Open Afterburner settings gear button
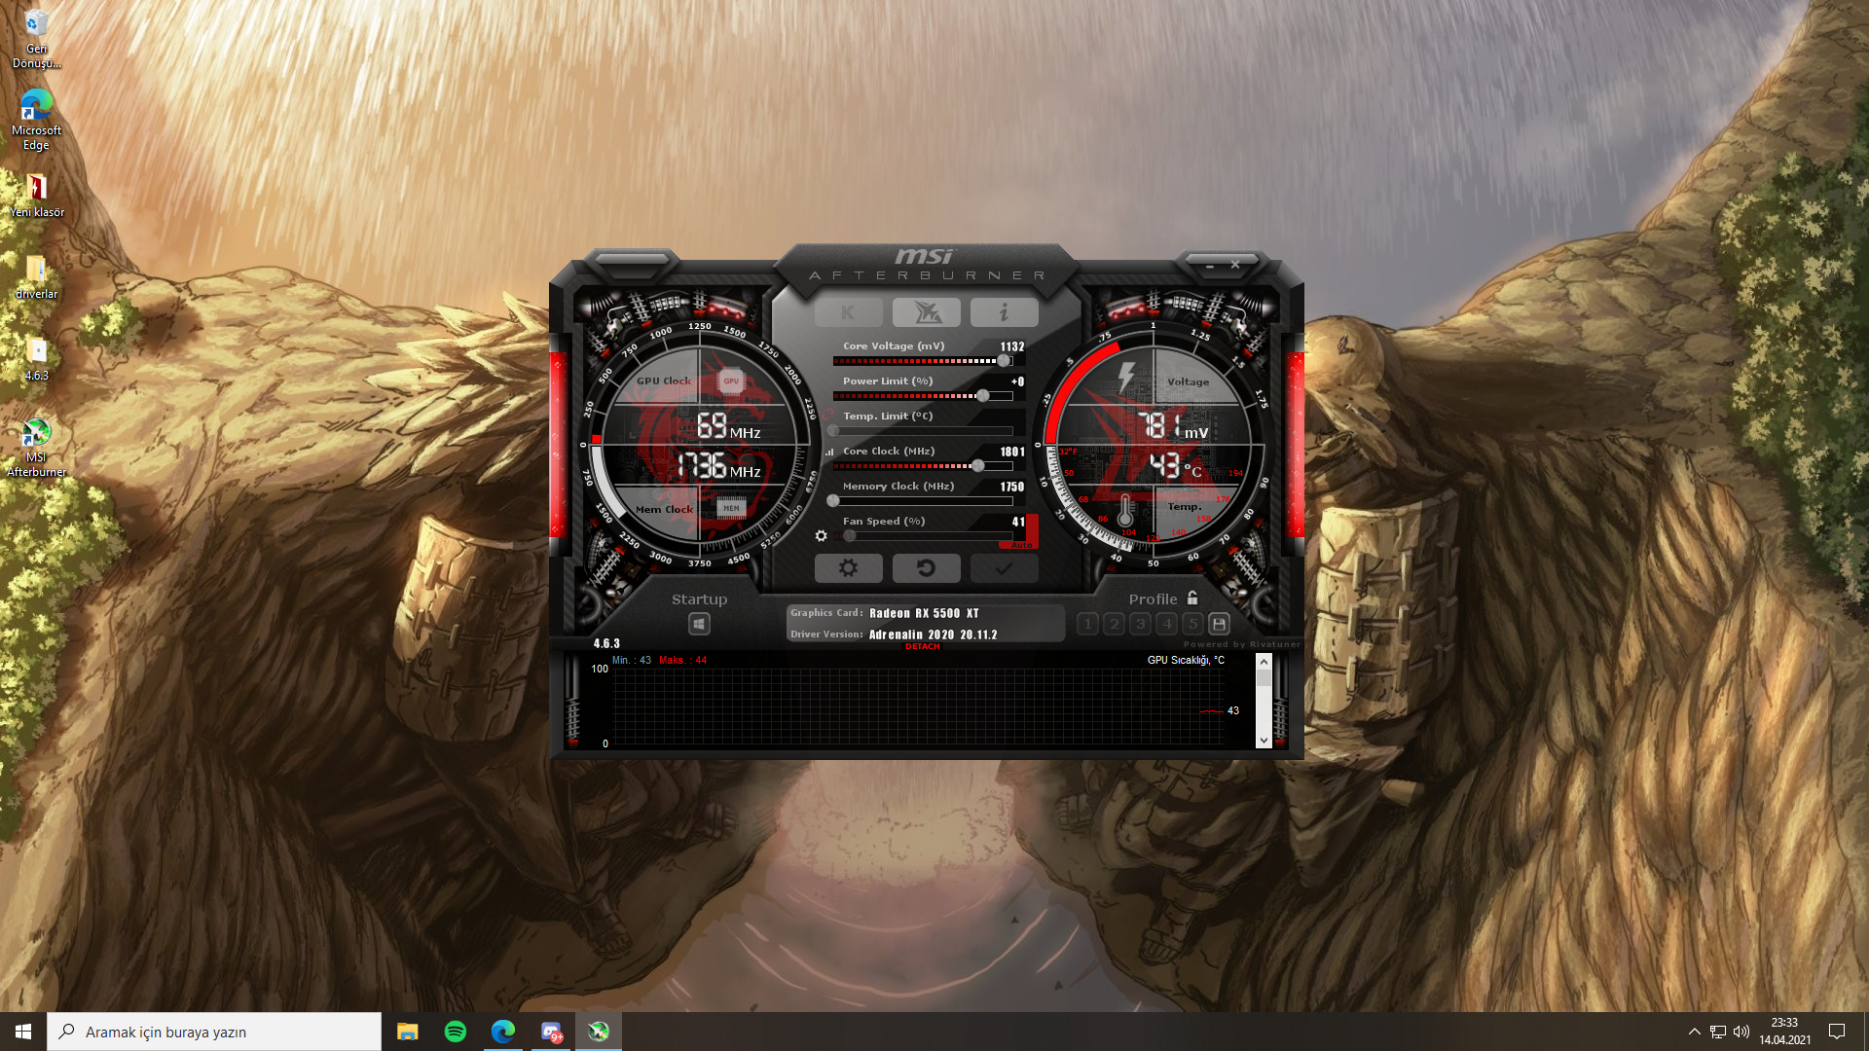Screen dimensions: 1869x1051 click(x=848, y=568)
